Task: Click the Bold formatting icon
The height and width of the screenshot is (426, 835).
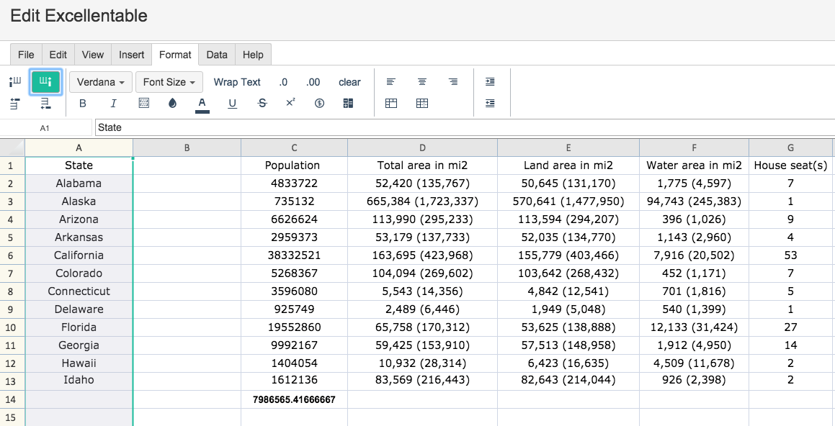Action: coord(83,104)
